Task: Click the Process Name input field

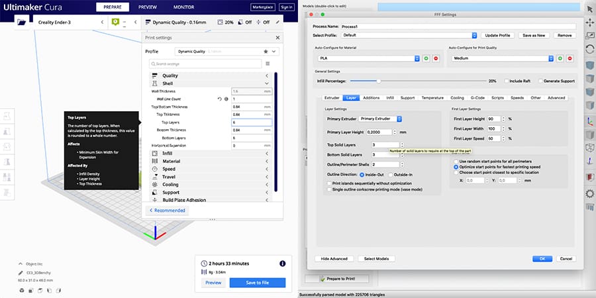Action: (x=458, y=26)
